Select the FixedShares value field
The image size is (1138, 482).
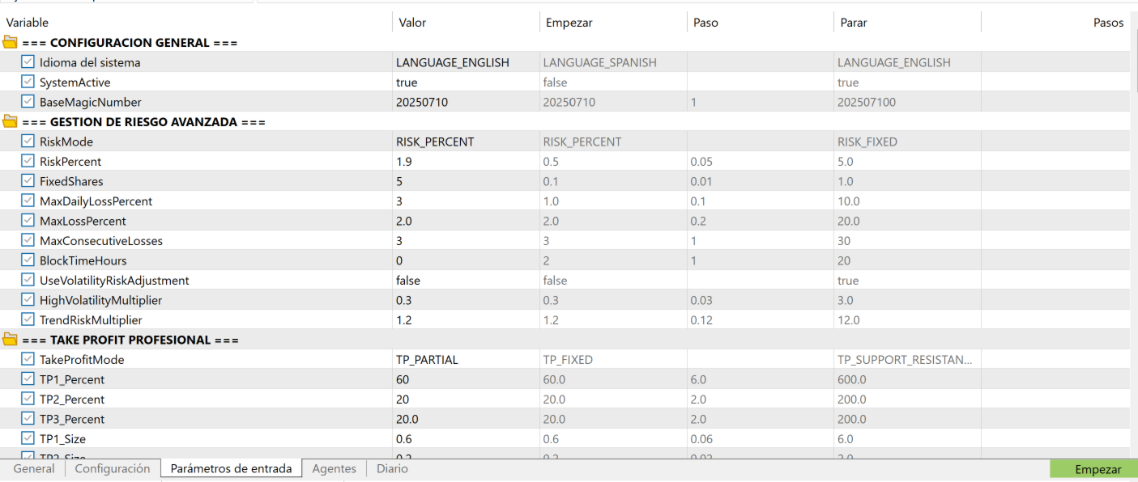[x=464, y=181]
